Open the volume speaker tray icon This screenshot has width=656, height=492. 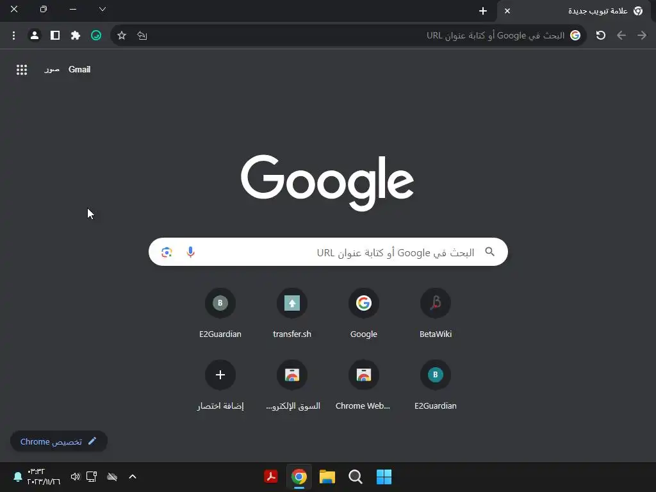(75, 477)
